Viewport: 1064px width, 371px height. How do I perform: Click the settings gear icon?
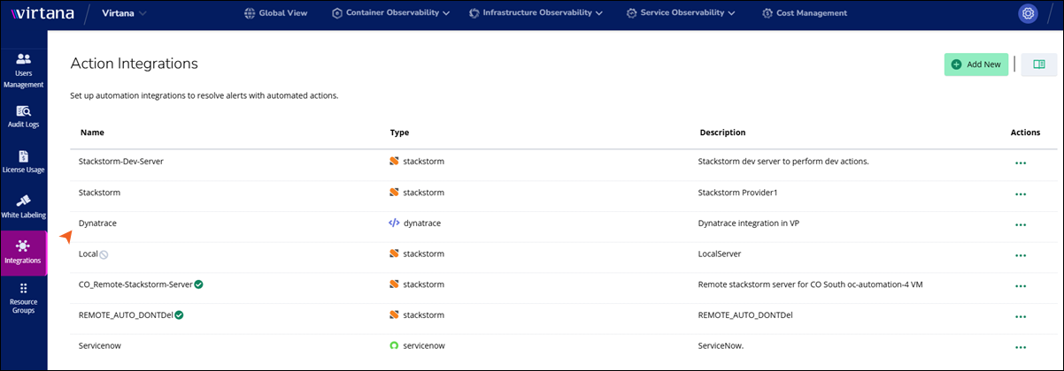(1027, 13)
